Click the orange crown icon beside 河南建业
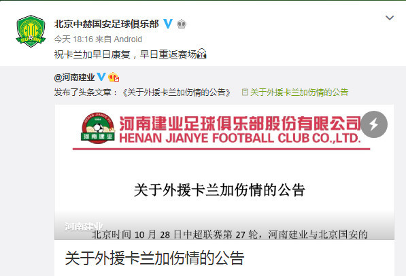This screenshot has width=406, height=276. [114, 77]
